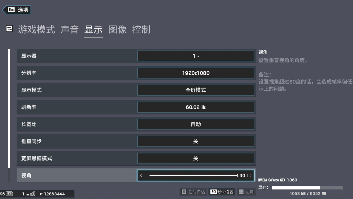This screenshot has width=353, height=199.
Task: Change the 显示器 value selector
Action: (196, 56)
